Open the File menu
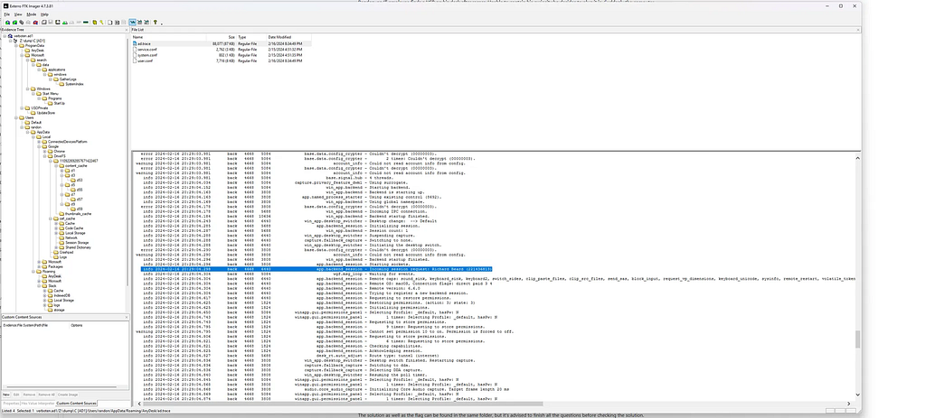The height and width of the screenshot is (418, 926). (x=7, y=14)
